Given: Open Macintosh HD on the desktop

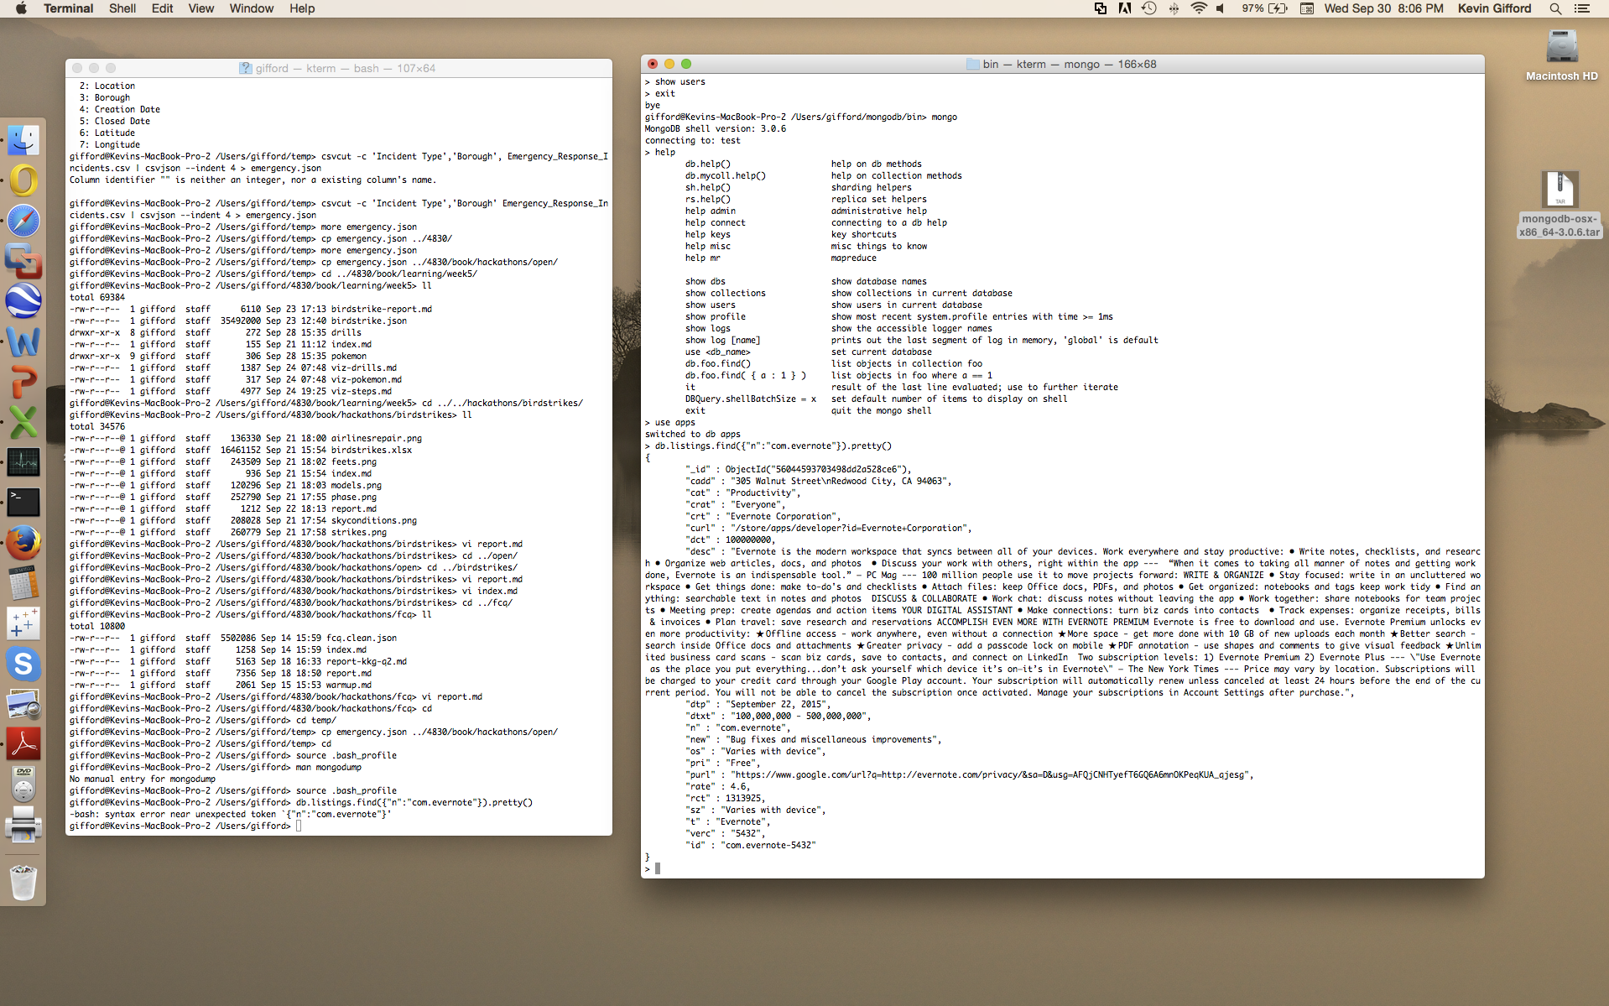Looking at the screenshot, I should click(1561, 55).
